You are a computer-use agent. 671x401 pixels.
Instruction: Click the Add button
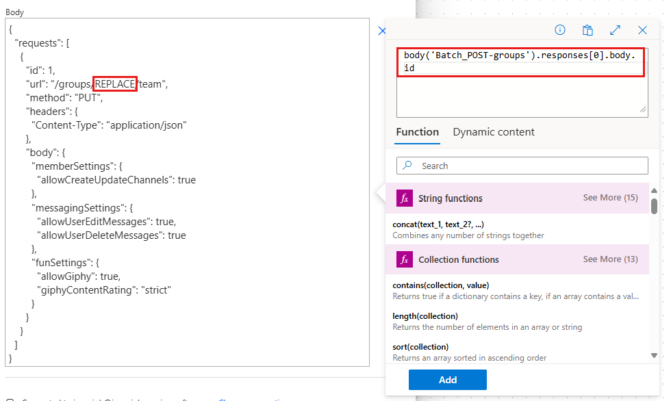[448, 380]
